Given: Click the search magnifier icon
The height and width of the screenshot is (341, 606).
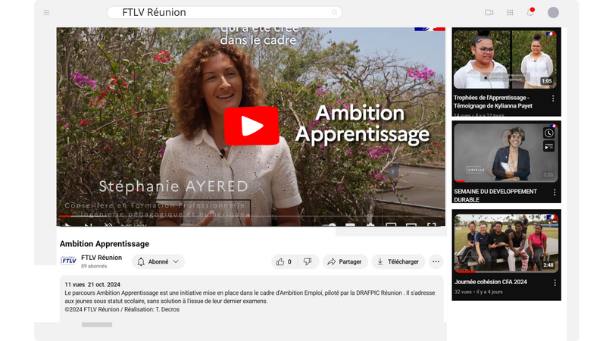Looking at the screenshot, I should (x=334, y=13).
